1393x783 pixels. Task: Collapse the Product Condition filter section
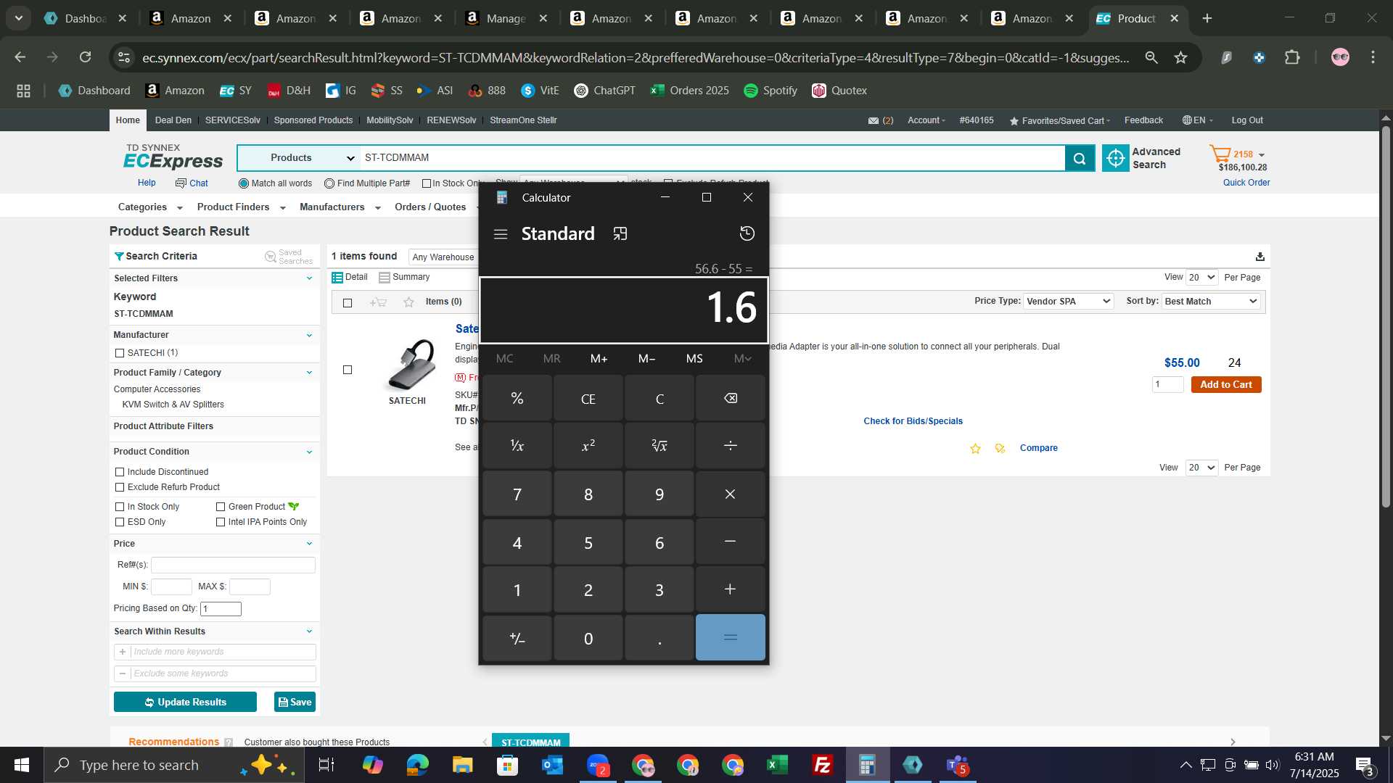(x=309, y=452)
